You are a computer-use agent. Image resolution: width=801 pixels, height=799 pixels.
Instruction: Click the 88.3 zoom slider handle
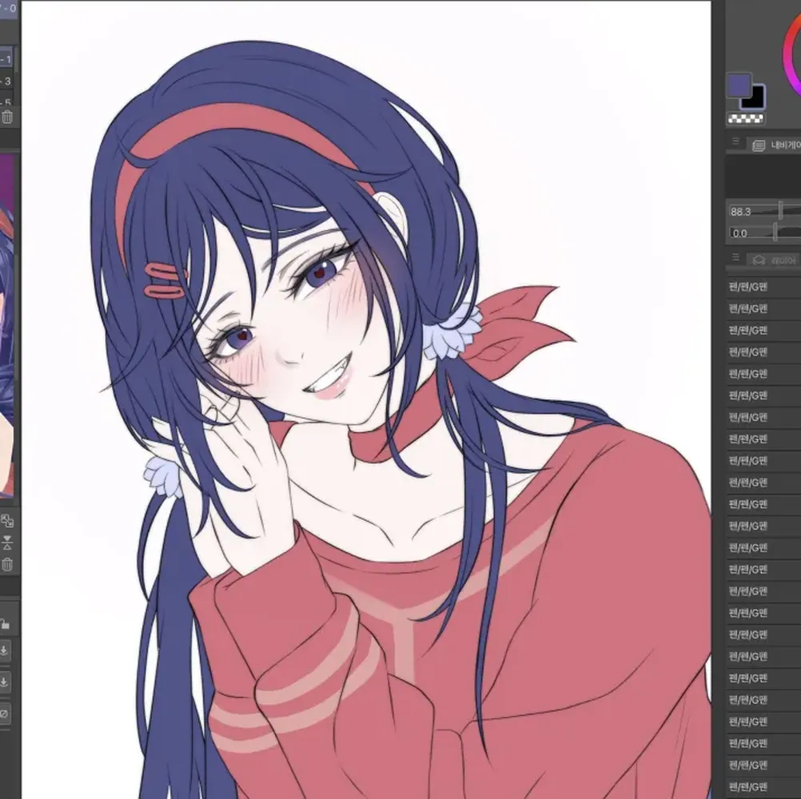[x=780, y=210]
